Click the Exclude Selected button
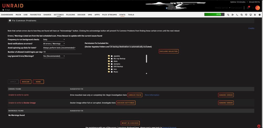The width and height of the screenshot is (263, 128). coord(169,51)
